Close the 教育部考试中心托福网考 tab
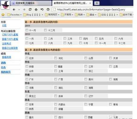 pyautogui.click(x=90, y=3)
